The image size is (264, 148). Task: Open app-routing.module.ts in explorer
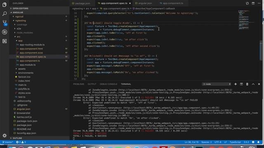[40, 45]
